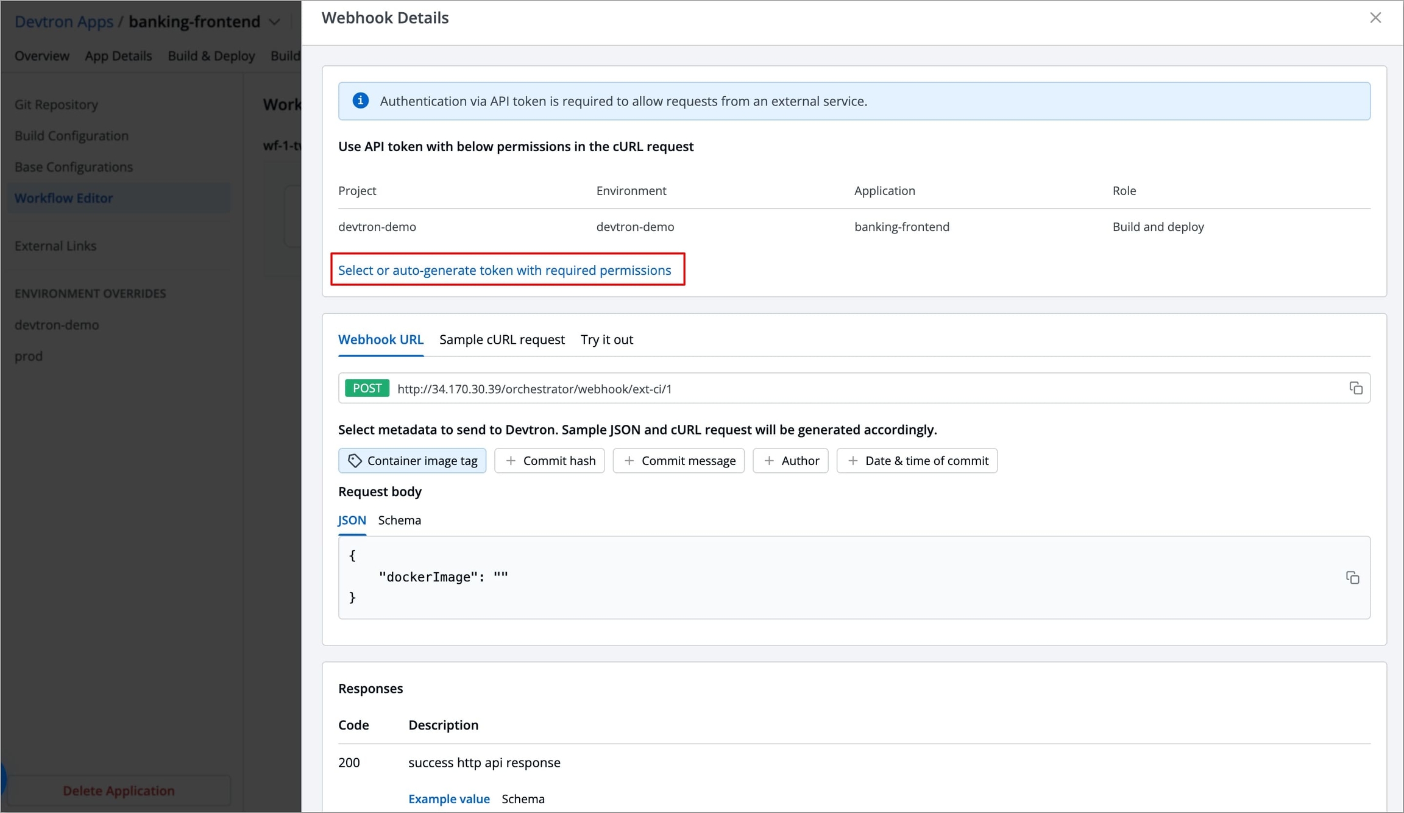This screenshot has height=813, width=1404.
Task: Add Commit message metadata
Action: click(678, 461)
